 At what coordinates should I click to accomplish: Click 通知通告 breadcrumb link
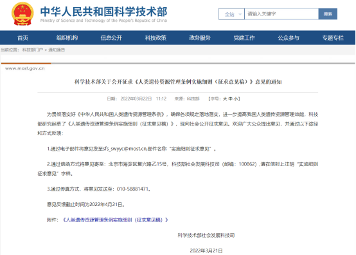(x=57, y=50)
